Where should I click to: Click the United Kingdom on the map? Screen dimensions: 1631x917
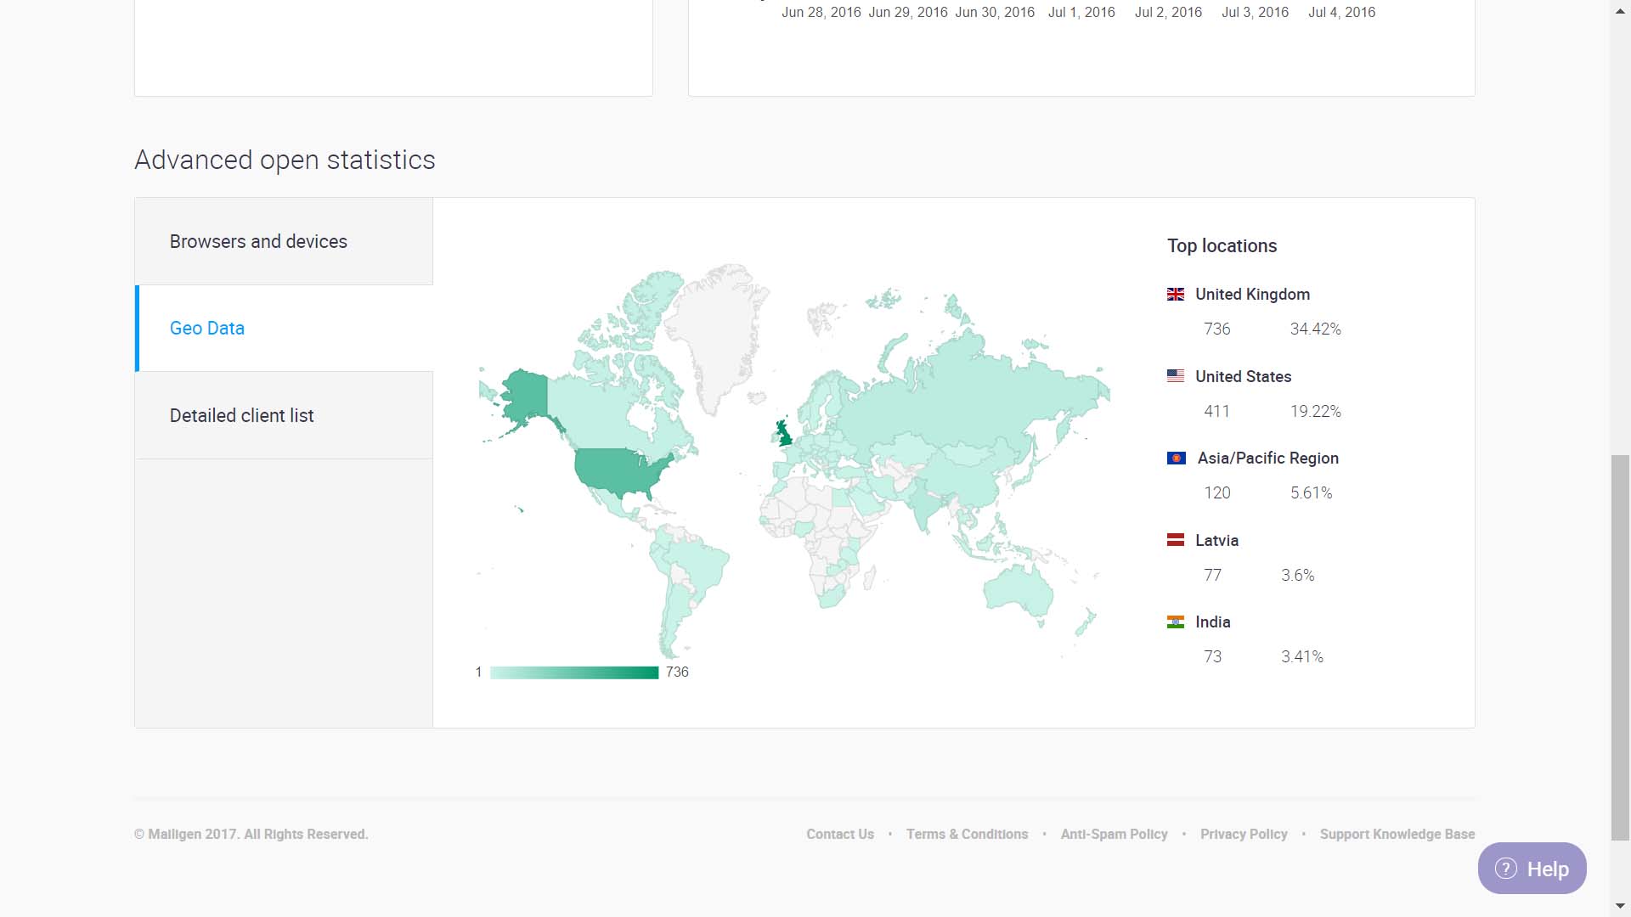pos(784,435)
